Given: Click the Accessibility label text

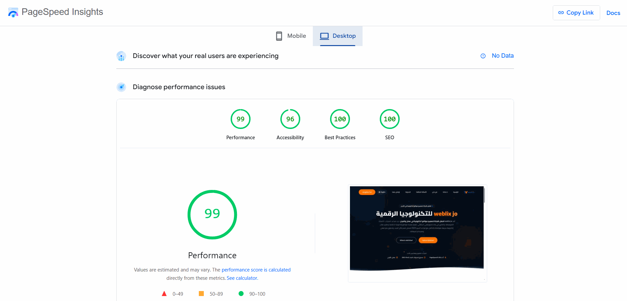Looking at the screenshot, I should (x=290, y=138).
